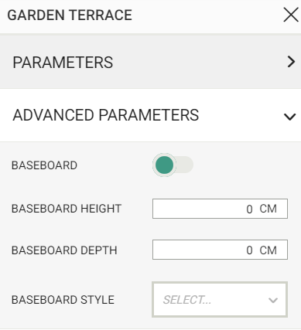Click the Baseboard Height label
Image resolution: width=301 pixels, height=330 pixels.
pyautogui.click(x=67, y=209)
